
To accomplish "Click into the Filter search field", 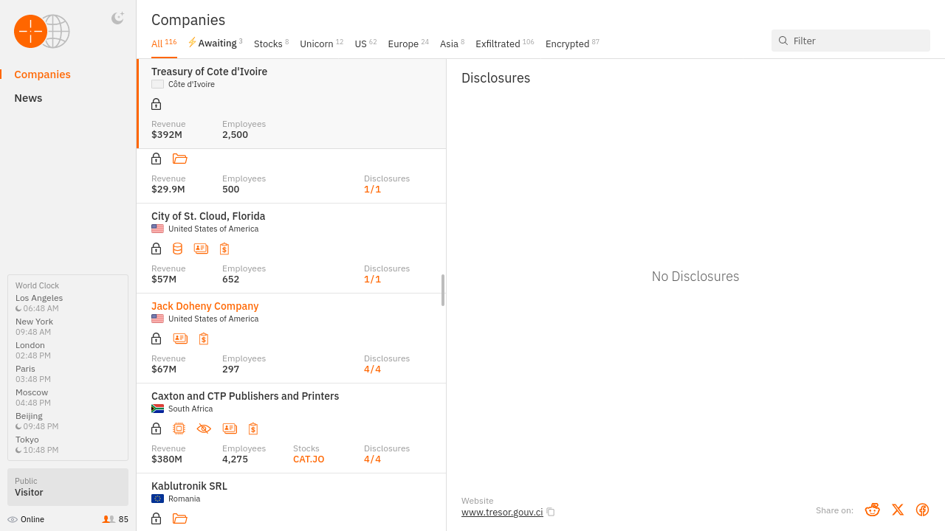I will click(x=856, y=41).
